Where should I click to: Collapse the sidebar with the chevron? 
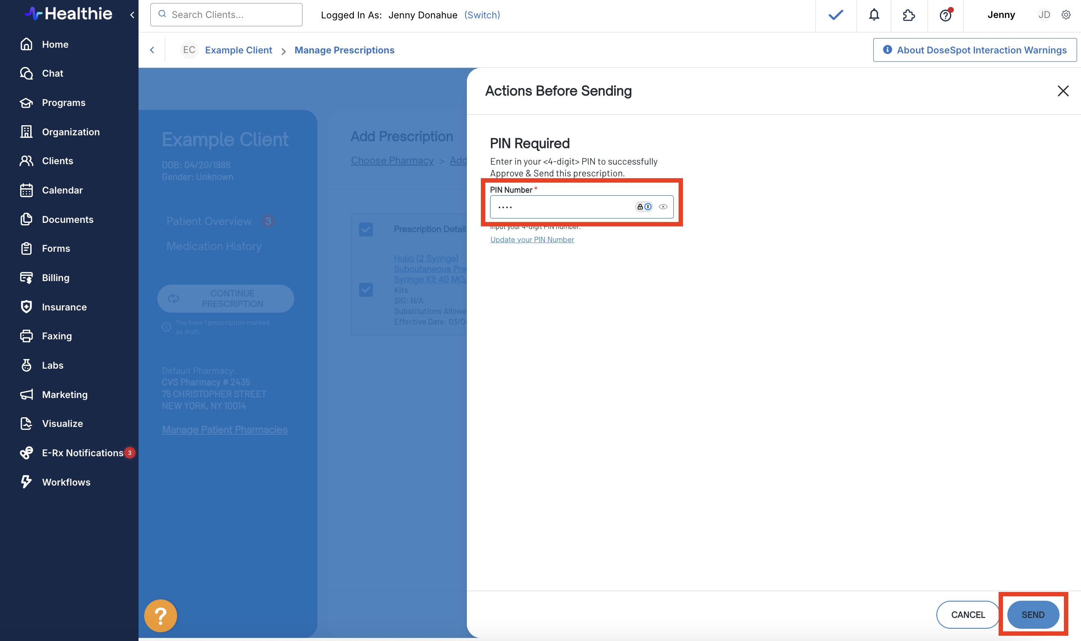click(x=132, y=15)
